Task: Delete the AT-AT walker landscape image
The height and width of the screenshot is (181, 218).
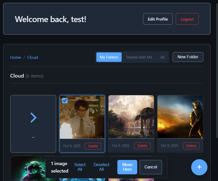Action: pyautogui.click(x=142, y=146)
